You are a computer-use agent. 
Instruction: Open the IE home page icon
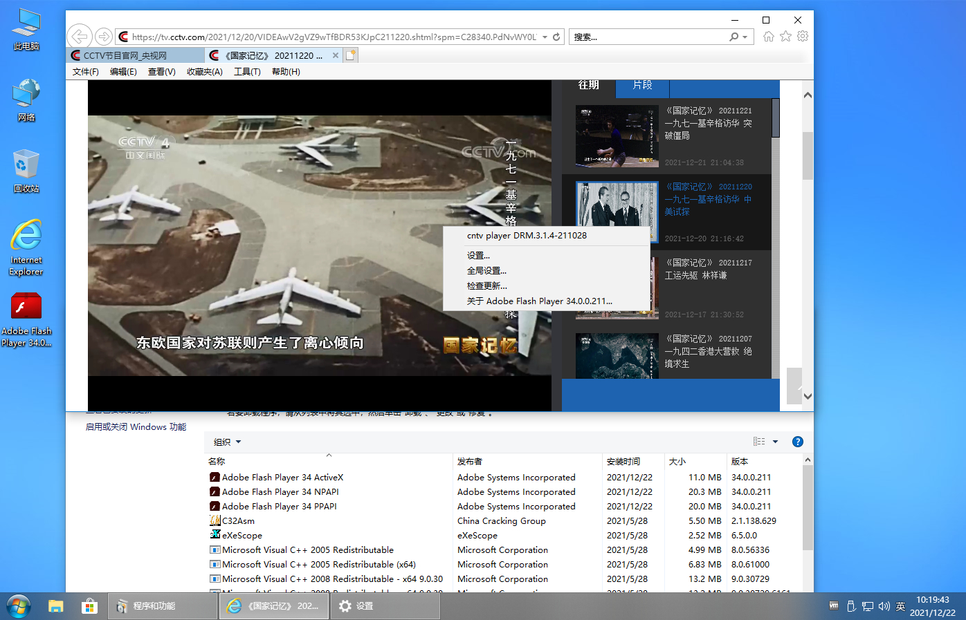769,37
